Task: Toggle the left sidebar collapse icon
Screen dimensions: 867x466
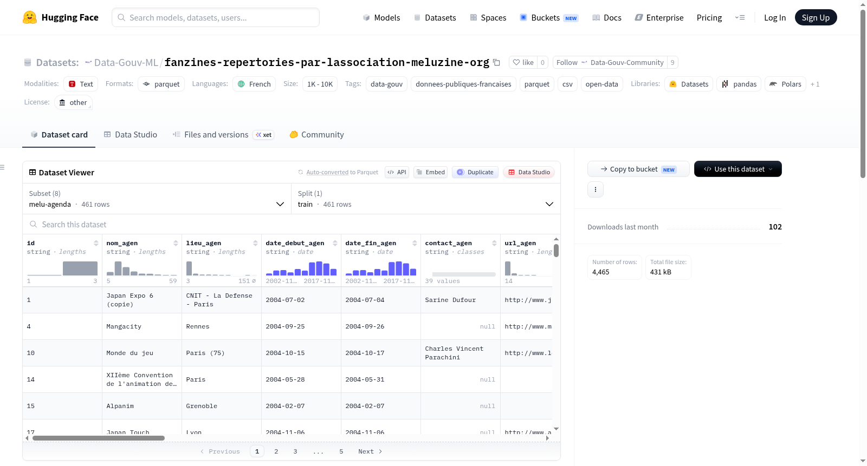Action: click(2, 167)
